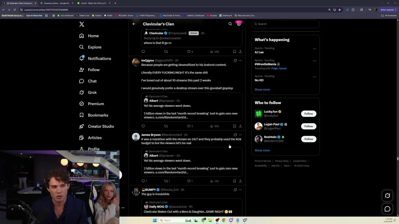Click the Bookmarks icon in the sidebar
399x224 pixels.
coord(82,115)
